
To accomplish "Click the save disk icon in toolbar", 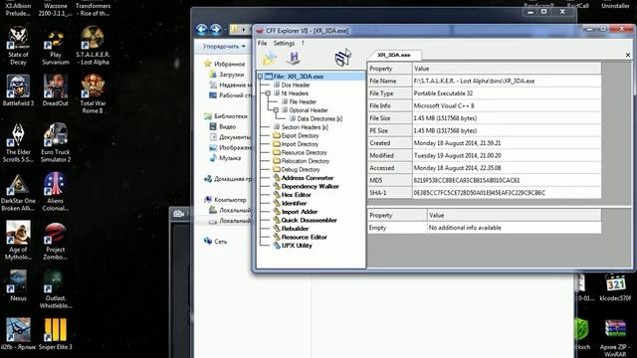I will click(x=293, y=58).
